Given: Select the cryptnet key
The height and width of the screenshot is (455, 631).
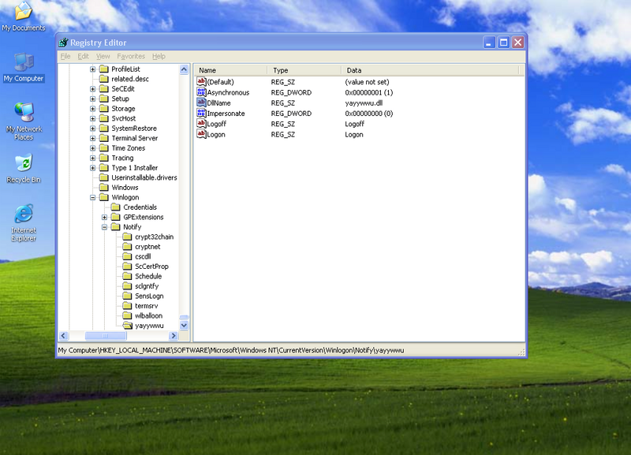Looking at the screenshot, I should (x=147, y=247).
